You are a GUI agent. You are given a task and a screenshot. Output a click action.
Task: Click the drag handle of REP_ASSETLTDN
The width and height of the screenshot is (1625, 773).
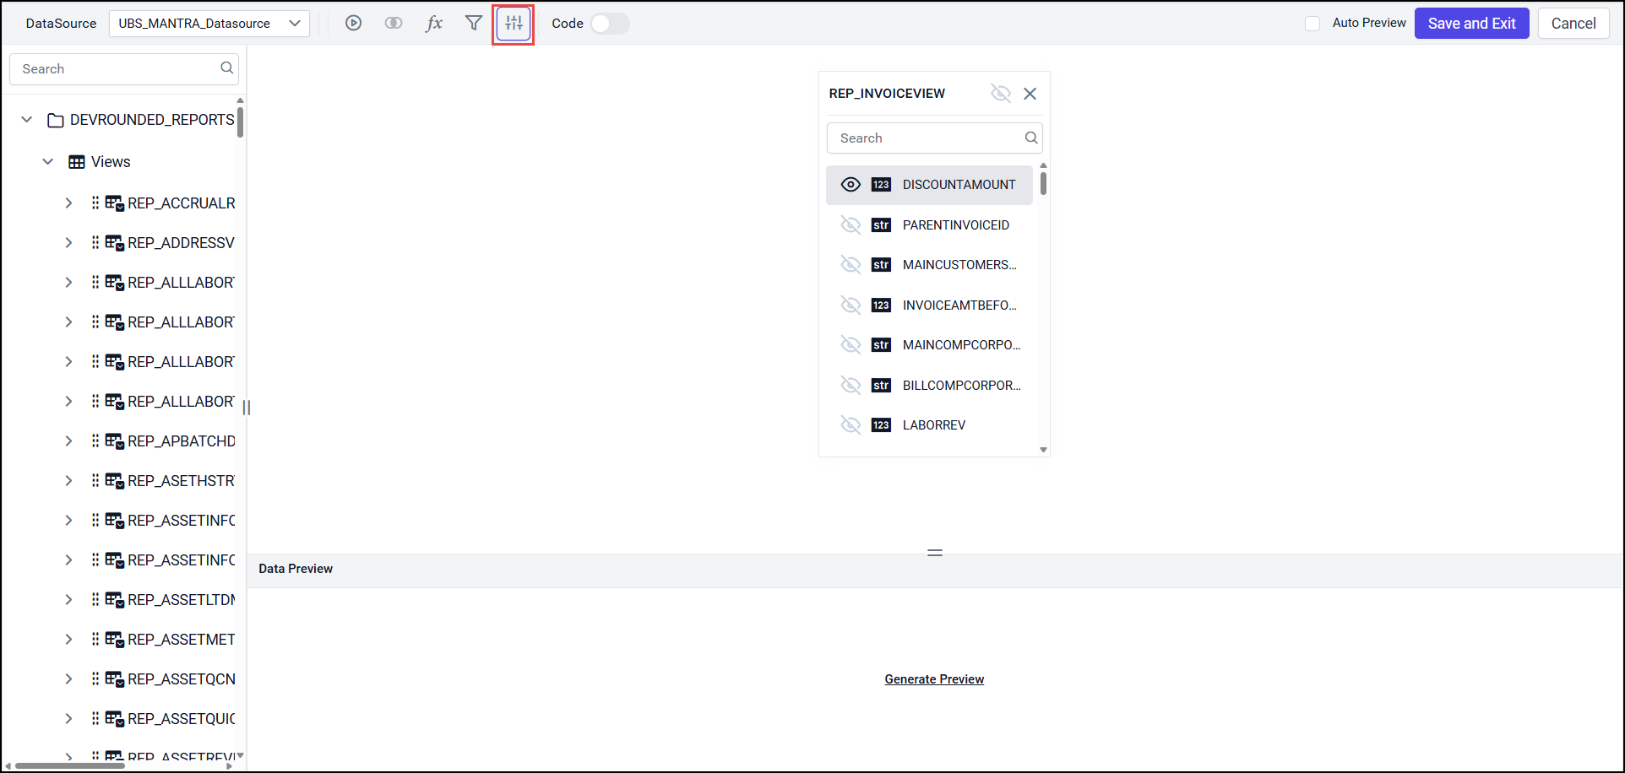(x=95, y=599)
